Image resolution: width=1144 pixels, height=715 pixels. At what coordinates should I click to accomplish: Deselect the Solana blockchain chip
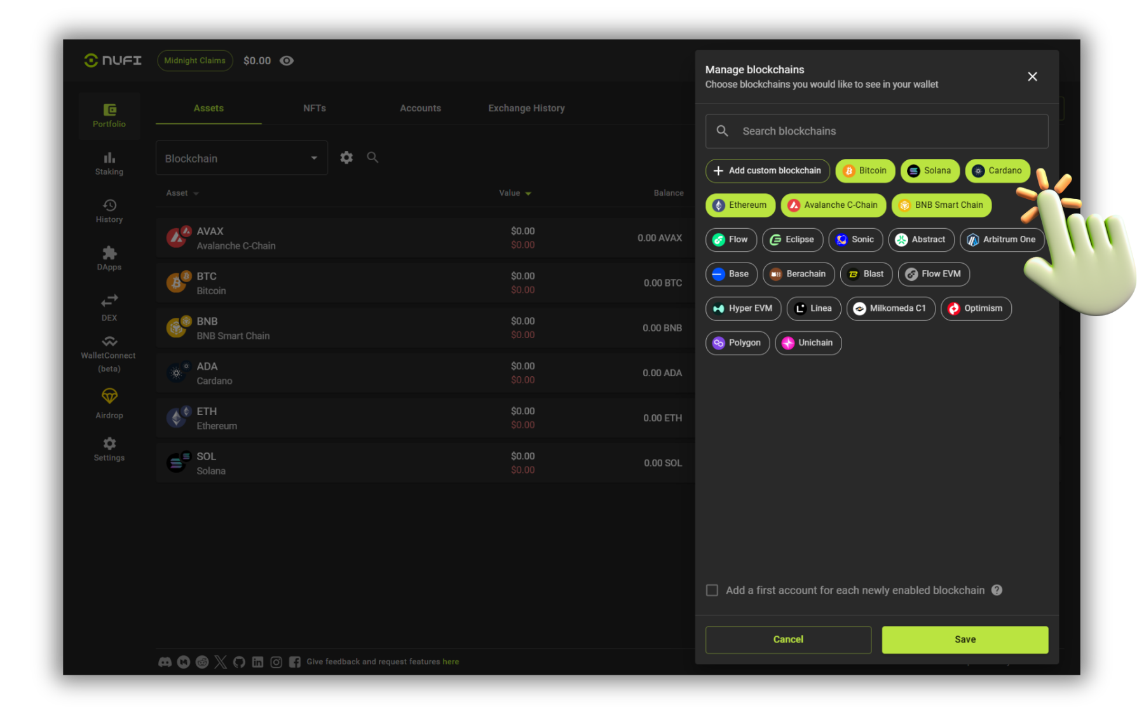tap(930, 170)
